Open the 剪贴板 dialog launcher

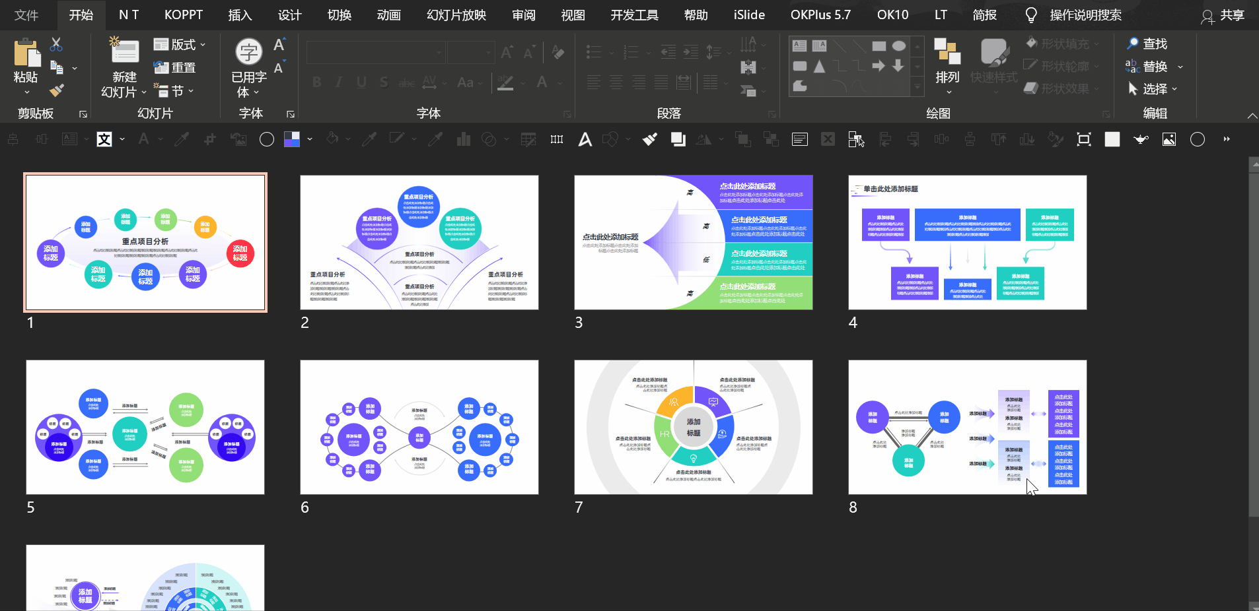coord(83,114)
